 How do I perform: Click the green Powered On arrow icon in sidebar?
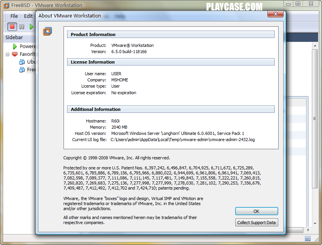point(15,47)
